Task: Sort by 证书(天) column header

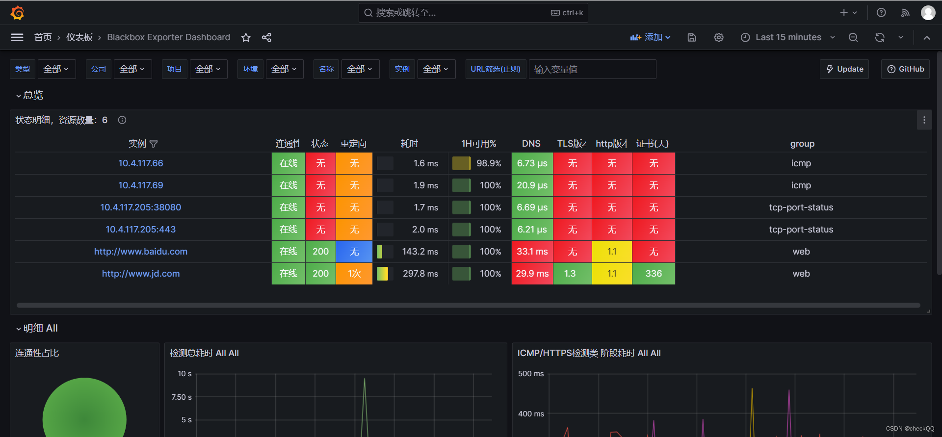Action: tap(653, 144)
